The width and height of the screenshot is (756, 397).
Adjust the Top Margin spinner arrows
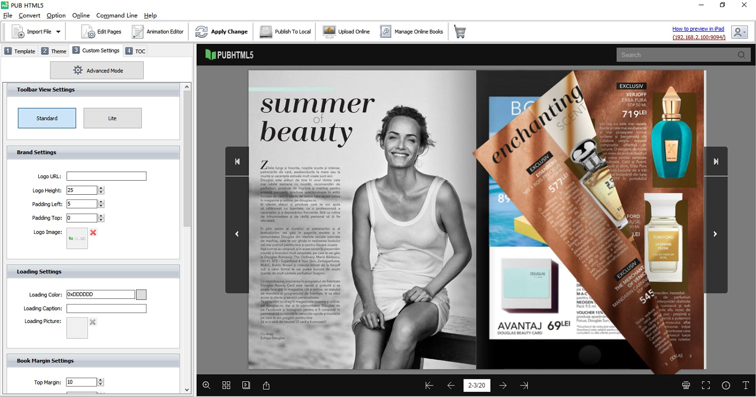click(101, 382)
